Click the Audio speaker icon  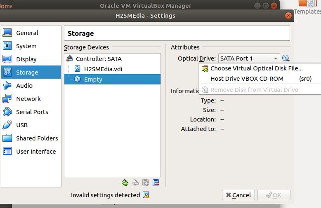(x=7, y=85)
